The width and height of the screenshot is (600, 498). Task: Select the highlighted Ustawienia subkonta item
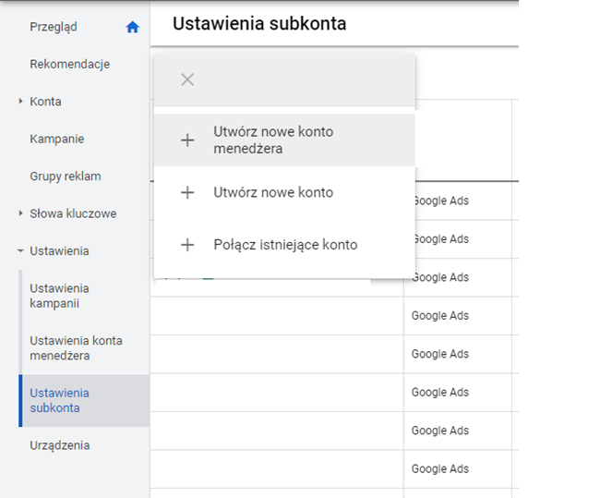pyautogui.click(x=59, y=400)
